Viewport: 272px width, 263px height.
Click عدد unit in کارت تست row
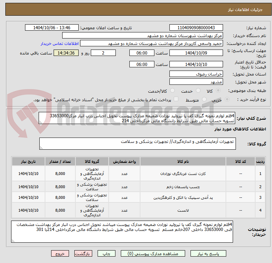124,174
